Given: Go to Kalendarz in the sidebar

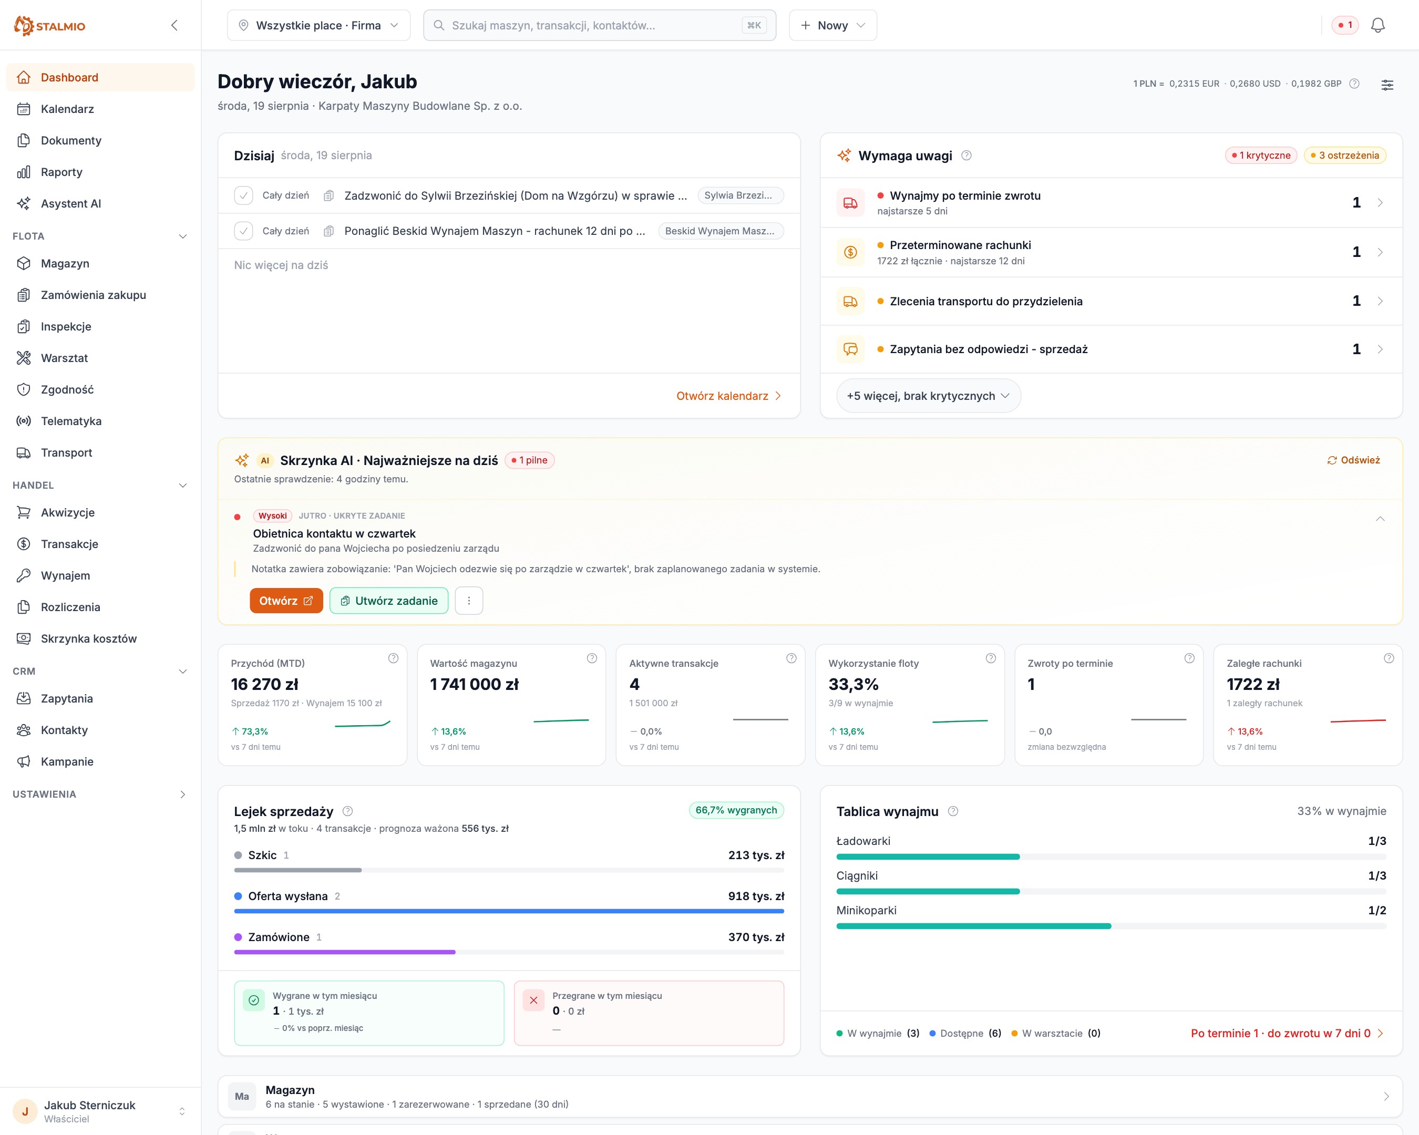Looking at the screenshot, I should tap(100, 109).
